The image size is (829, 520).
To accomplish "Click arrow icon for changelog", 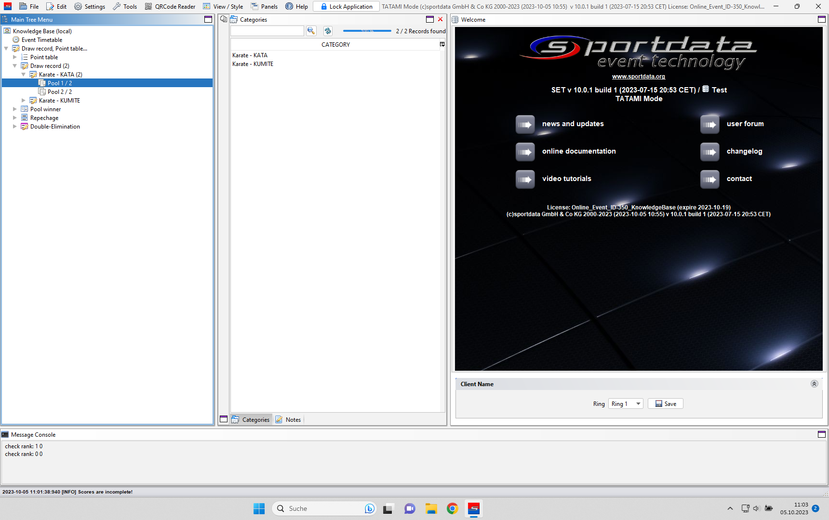I will (x=710, y=152).
